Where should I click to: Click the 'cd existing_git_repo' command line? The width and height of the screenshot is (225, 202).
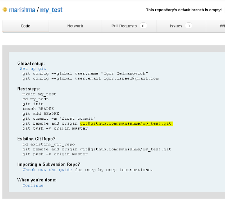(49, 144)
